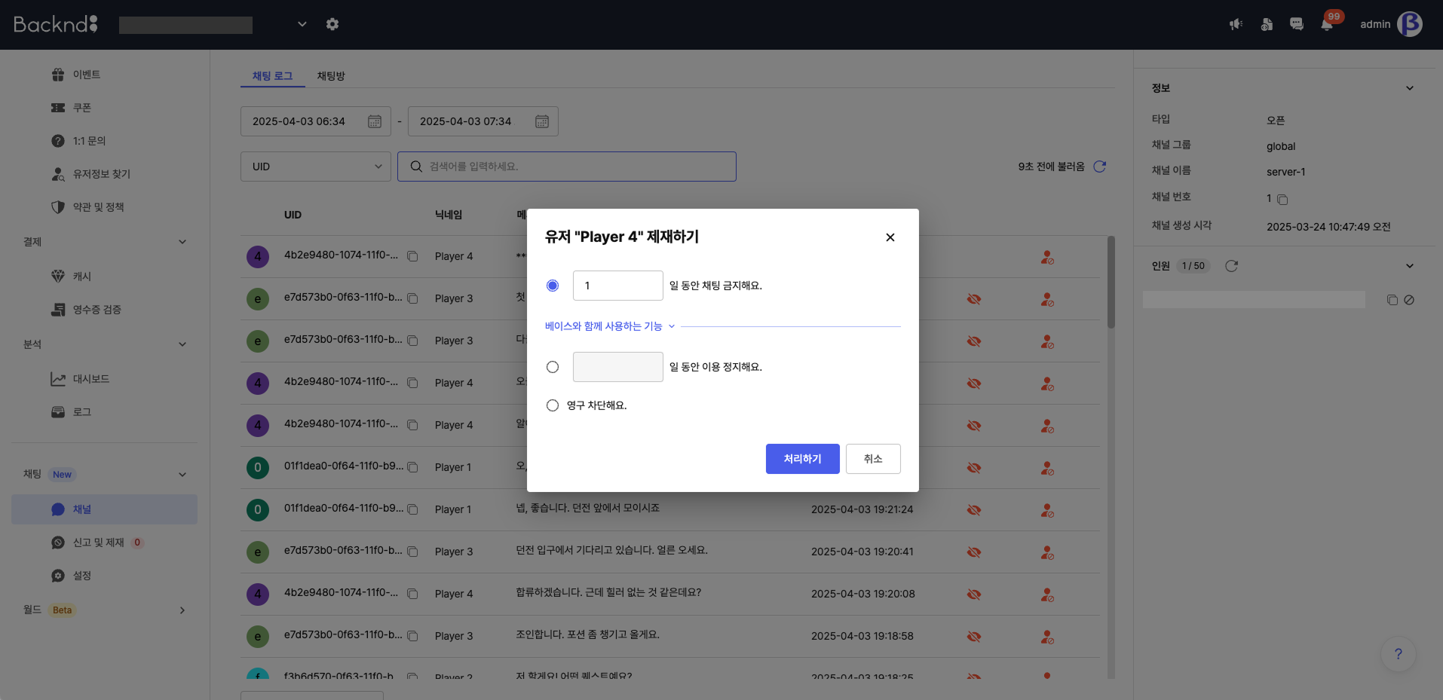Click the search keyword input field
Screen dimensions: 1443x700
click(567, 167)
